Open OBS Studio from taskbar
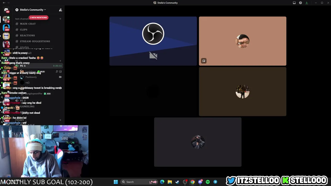This screenshot has height=186, width=331. coord(185,182)
